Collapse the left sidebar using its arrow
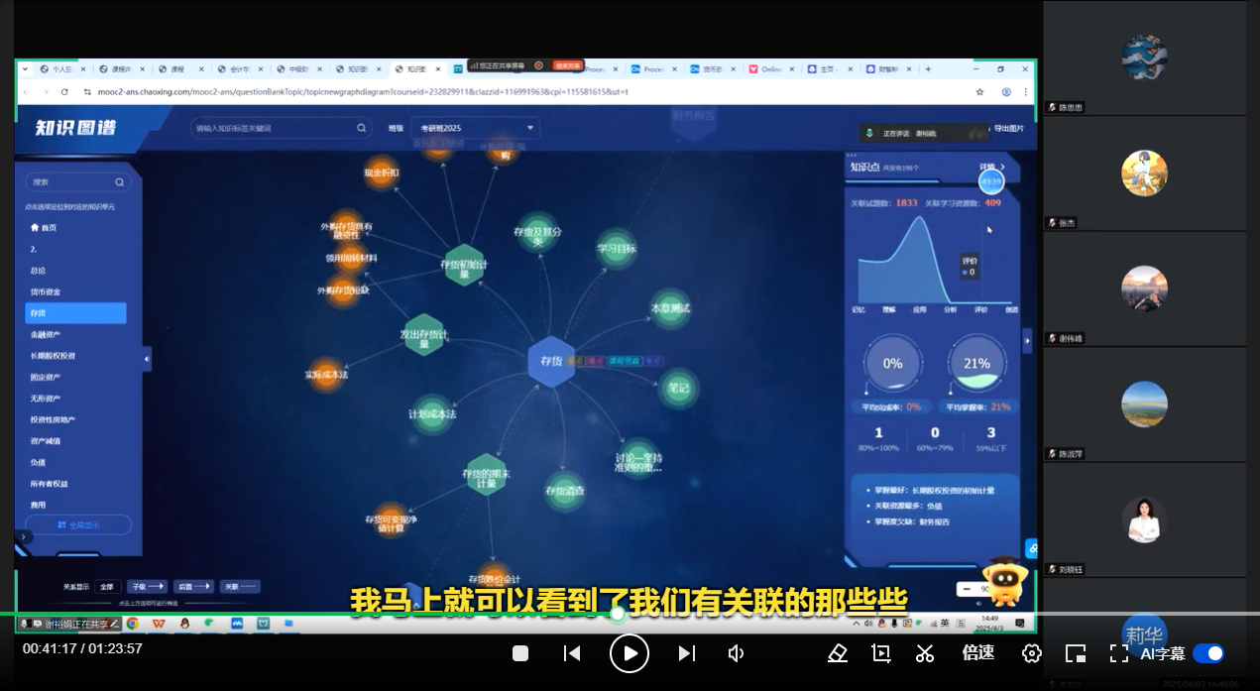Screen dimensions: 1260x691 (146, 358)
